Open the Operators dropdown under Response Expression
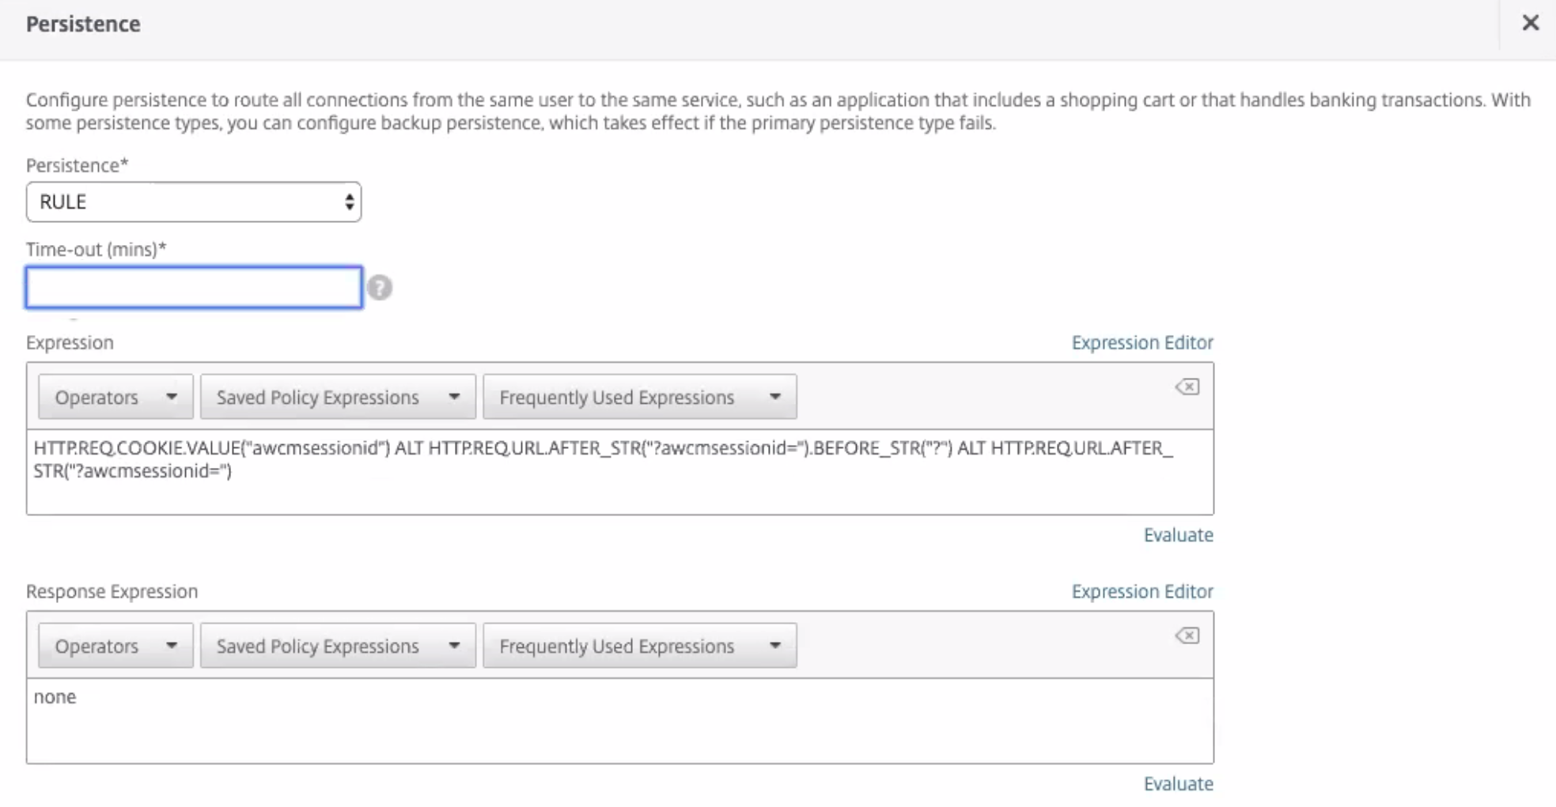The image size is (1556, 807). coord(114,645)
